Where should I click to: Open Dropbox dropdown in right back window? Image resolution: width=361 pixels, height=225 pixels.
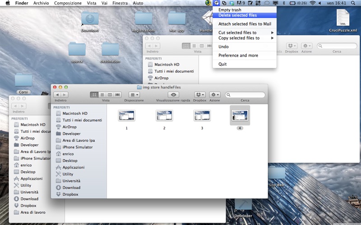coord(292,46)
